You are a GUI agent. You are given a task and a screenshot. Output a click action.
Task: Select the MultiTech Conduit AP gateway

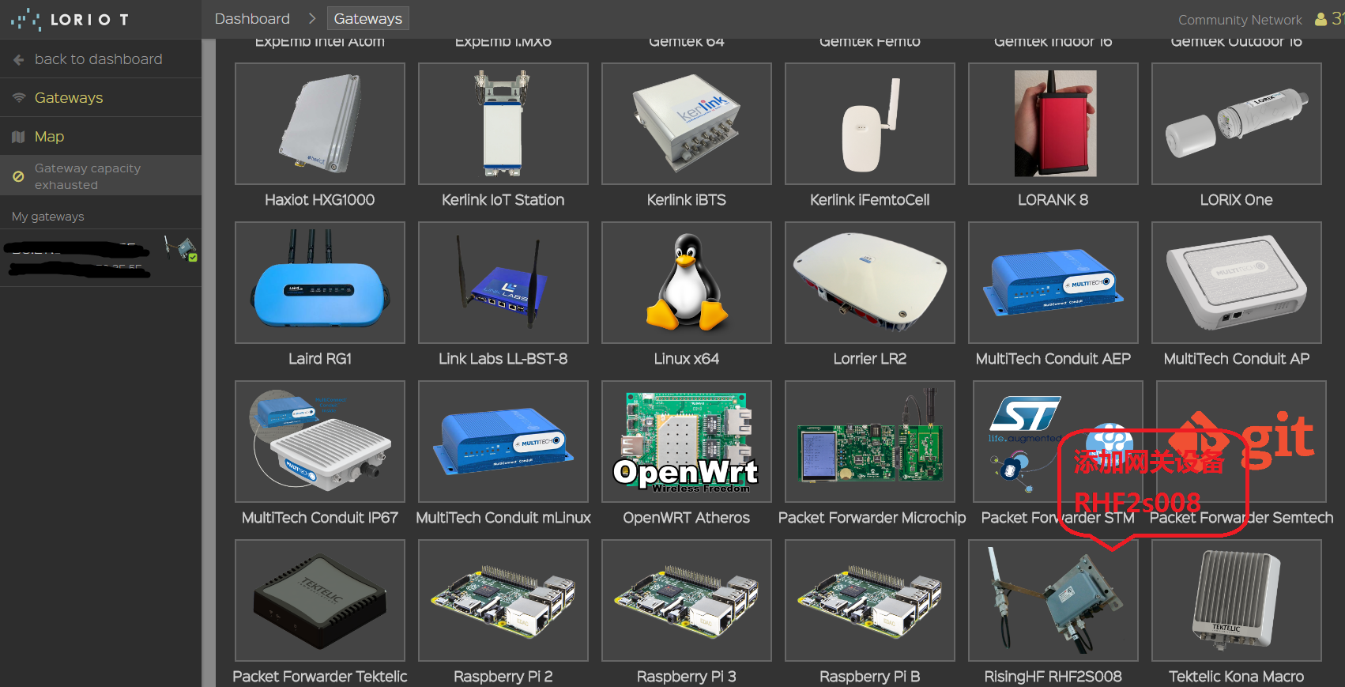click(x=1237, y=283)
